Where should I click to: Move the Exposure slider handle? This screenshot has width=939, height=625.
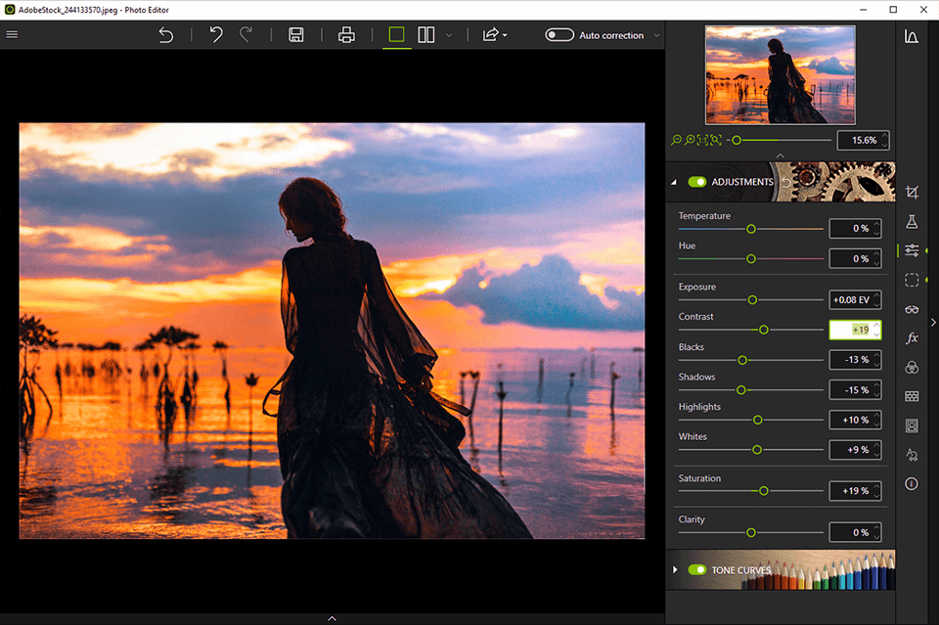(753, 300)
